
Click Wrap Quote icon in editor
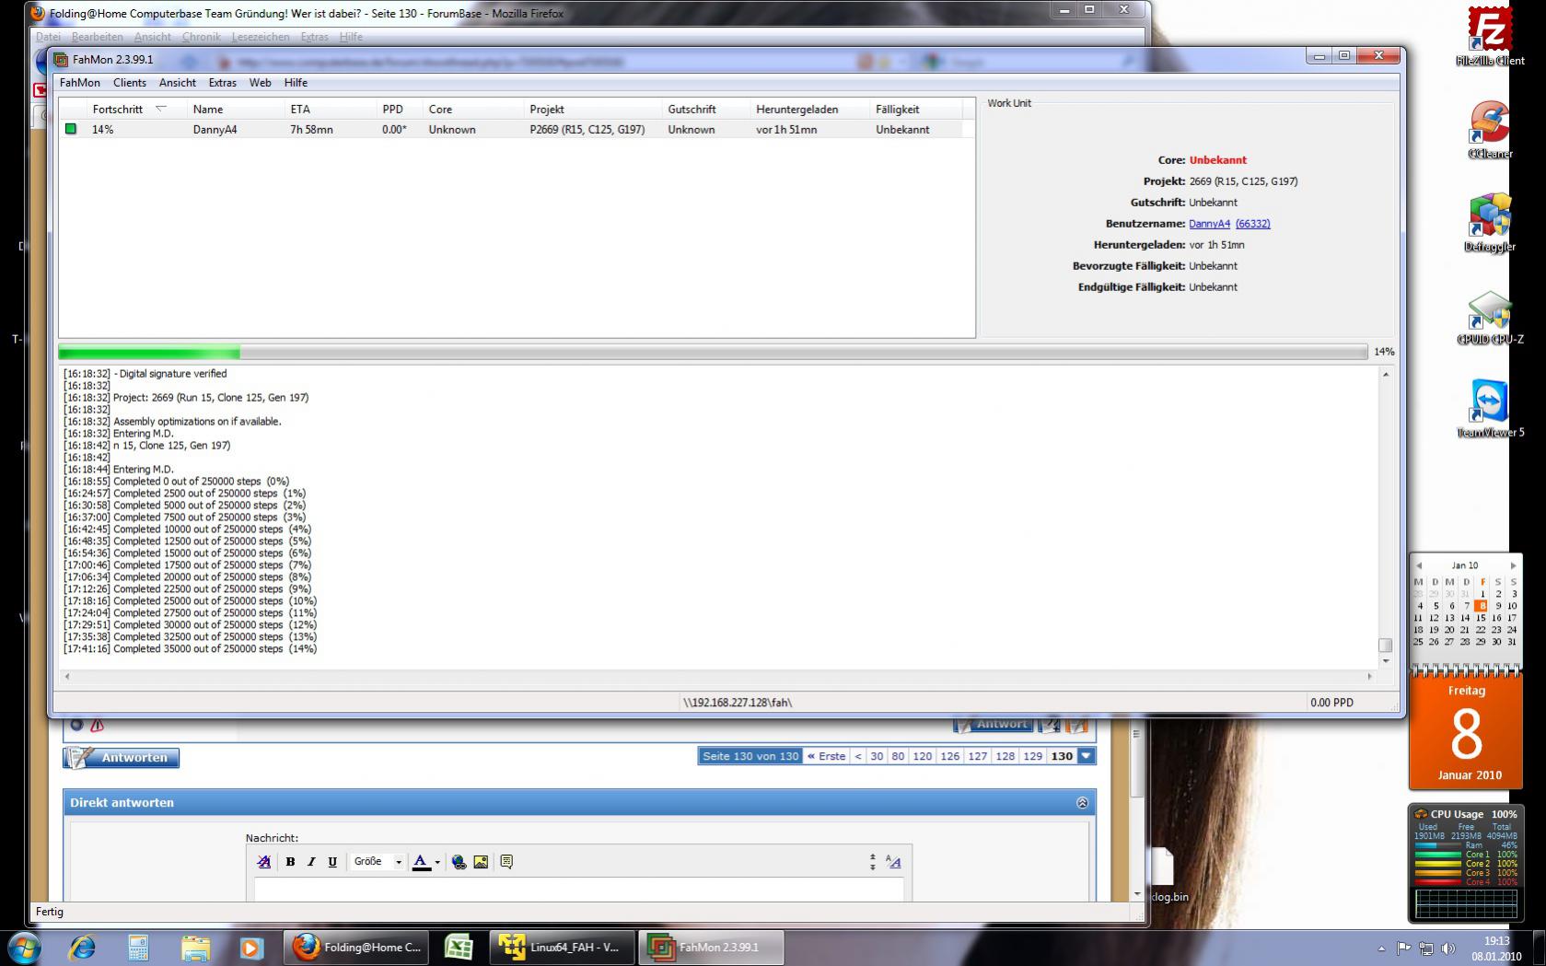[506, 862]
